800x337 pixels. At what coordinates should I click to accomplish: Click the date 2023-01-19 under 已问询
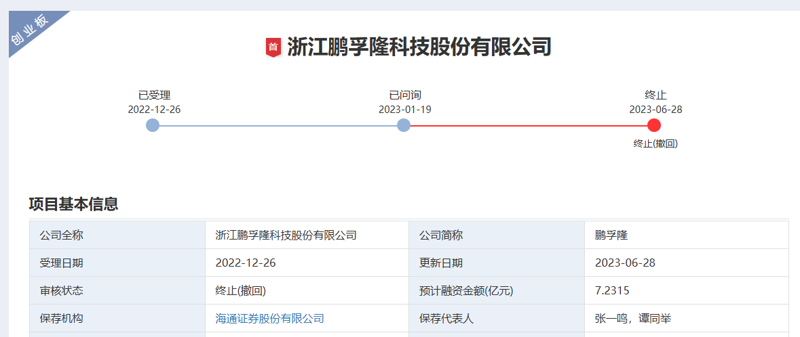coord(405,110)
